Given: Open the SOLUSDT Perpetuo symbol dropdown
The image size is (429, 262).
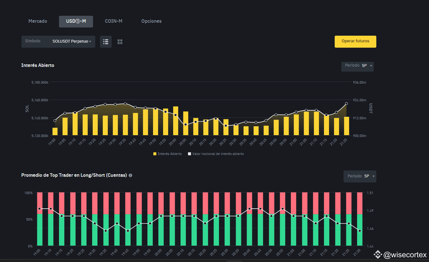Looking at the screenshot, I should pos(72,41).
